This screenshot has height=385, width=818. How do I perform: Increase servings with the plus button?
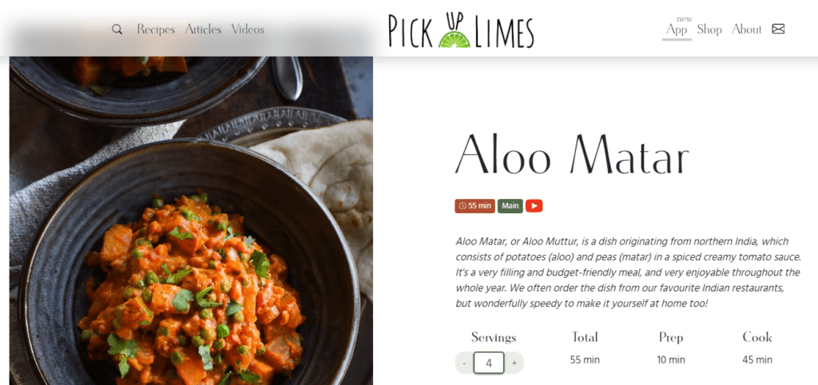[x=514, y=363]
